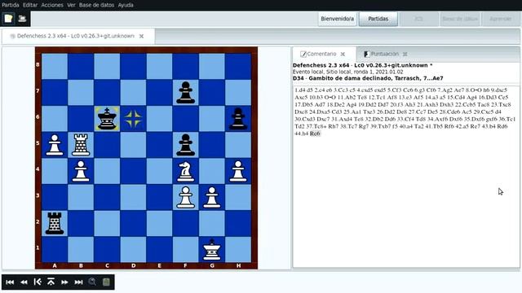Open the Acciones menu

(x=52, y=5)
